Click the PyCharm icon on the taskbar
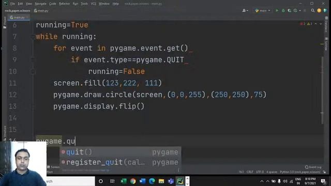 180,181
